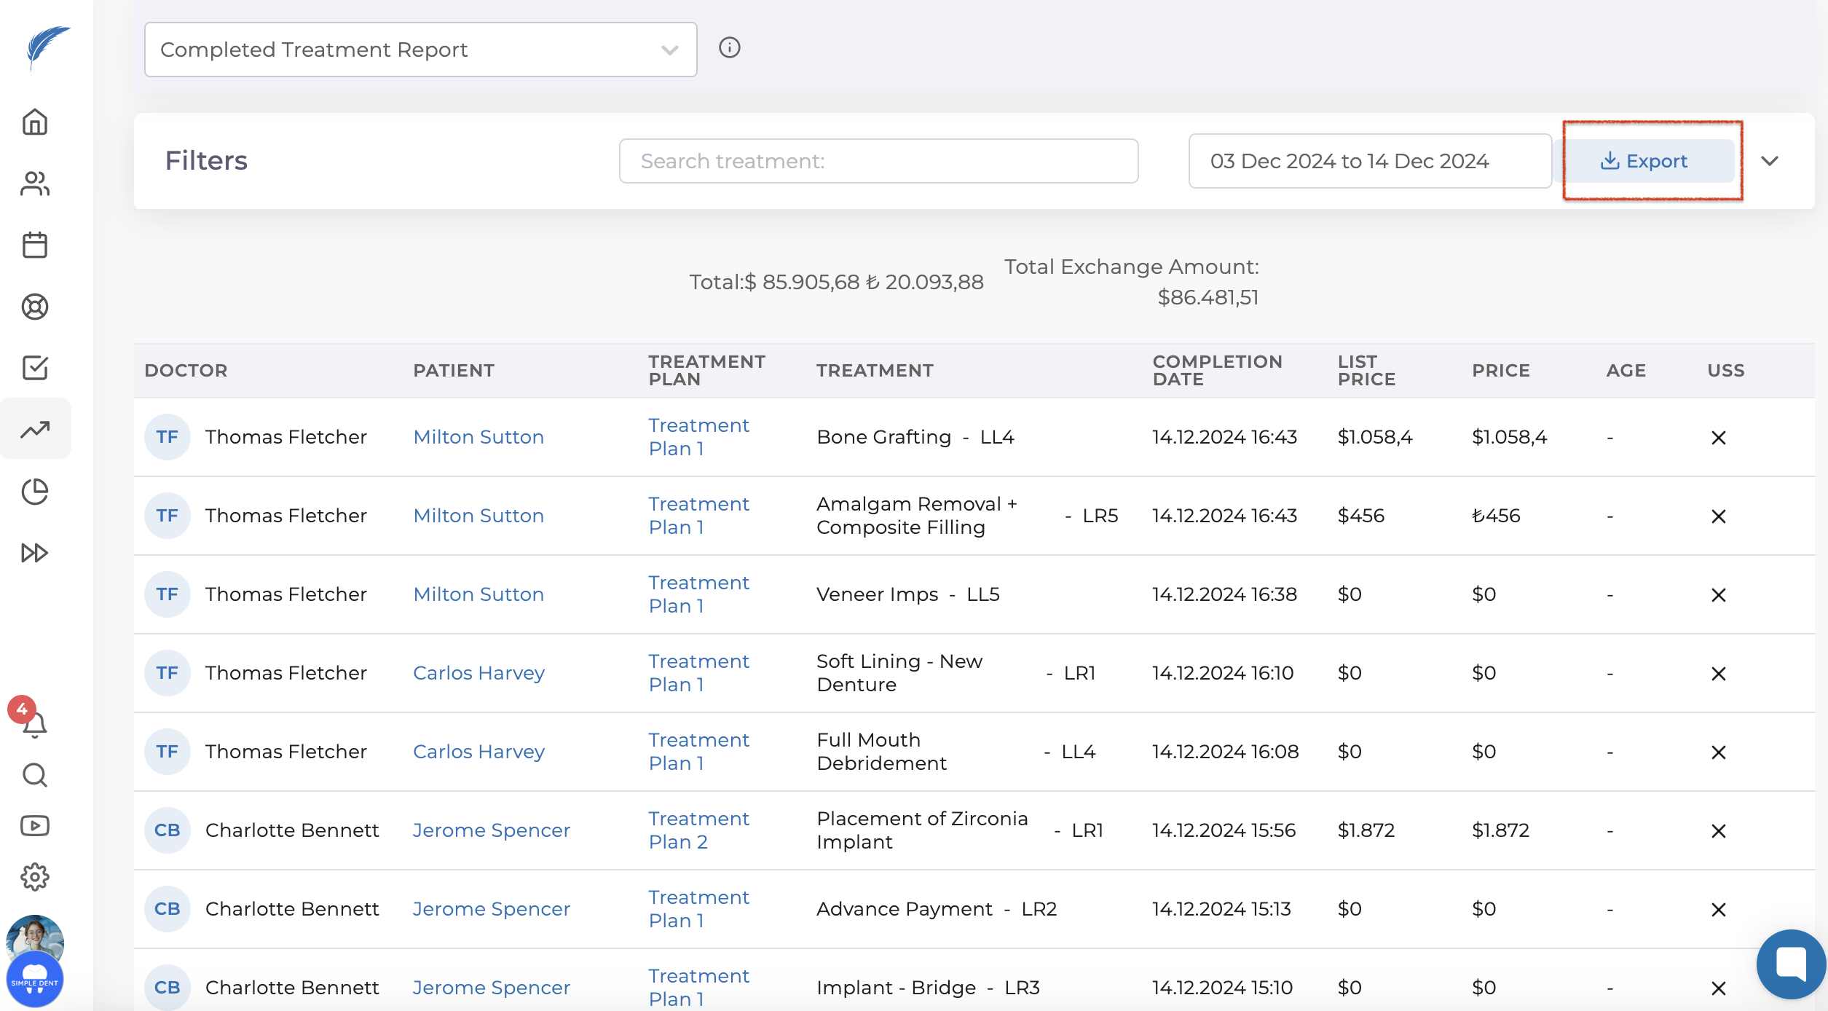Click the Search treatment input field

(x=878, y=161)
